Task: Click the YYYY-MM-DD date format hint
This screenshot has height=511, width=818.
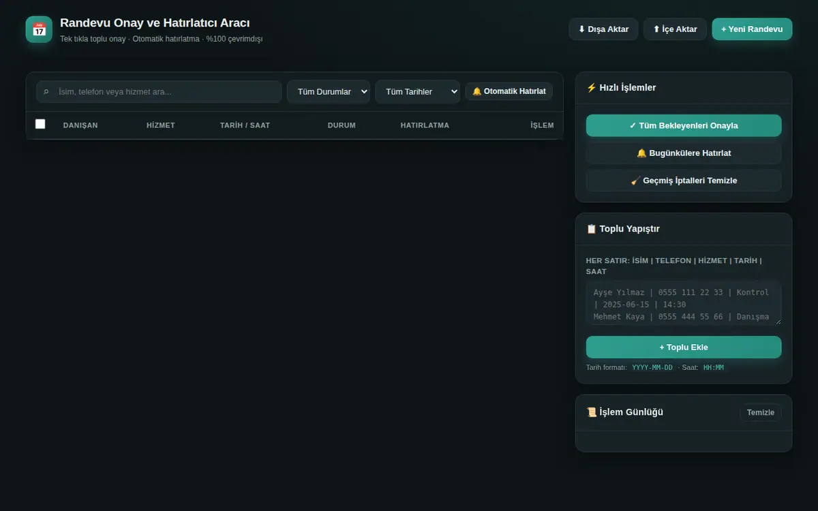Action: point(652,368)
